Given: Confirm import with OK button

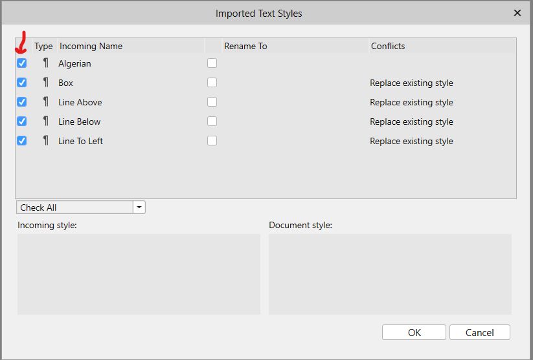Looking at the screenshot, I should point(414,332).
